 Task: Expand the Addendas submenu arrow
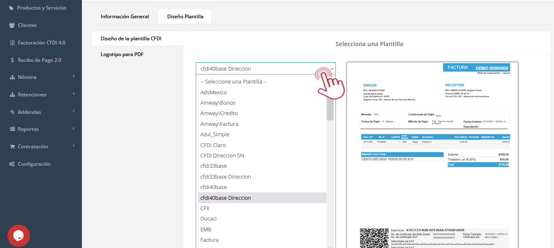tap(74, 111)
